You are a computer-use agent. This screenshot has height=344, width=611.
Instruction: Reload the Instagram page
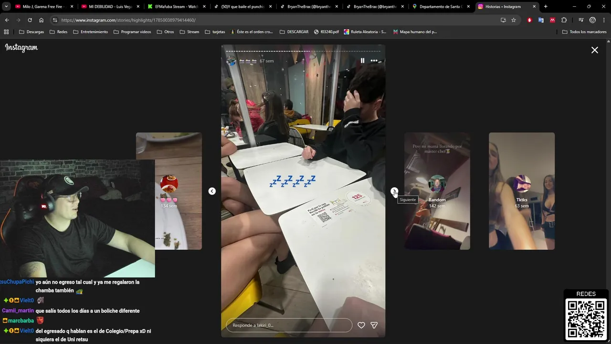(30, 20)
